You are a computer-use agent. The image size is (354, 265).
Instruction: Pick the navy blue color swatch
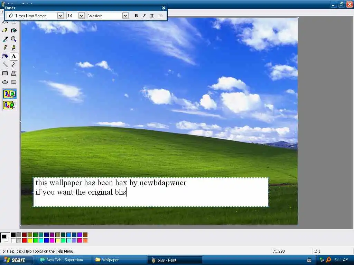point(47,235)
